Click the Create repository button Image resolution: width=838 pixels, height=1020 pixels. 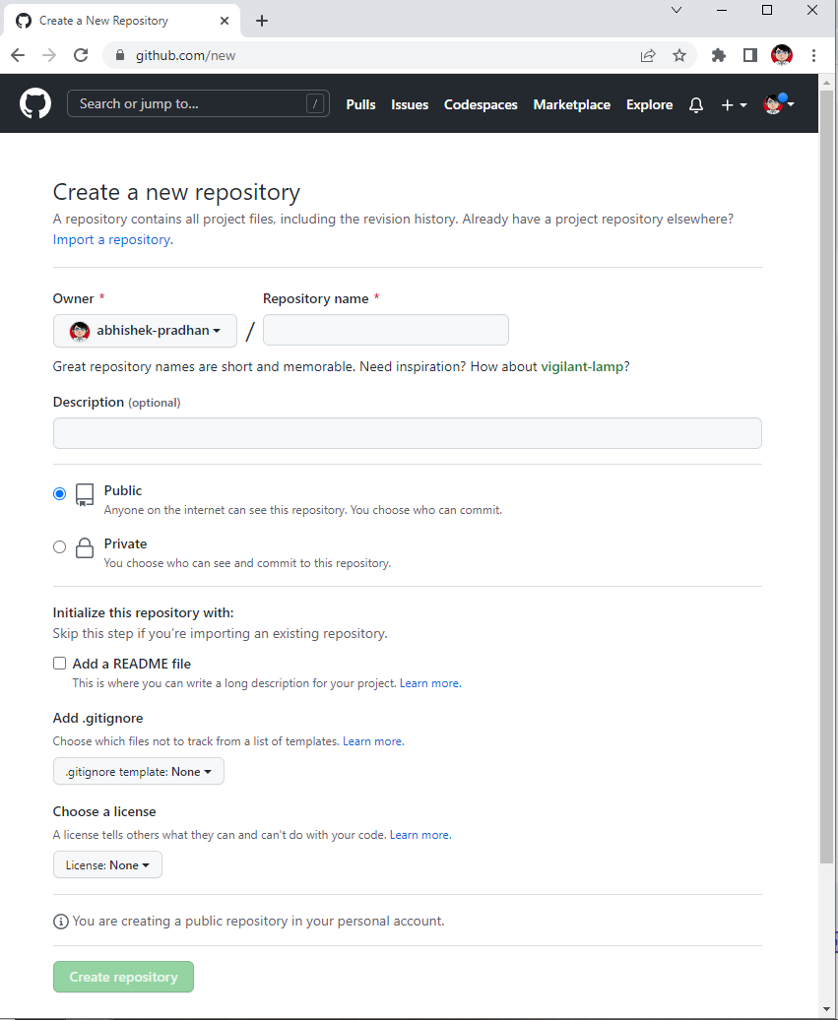coord(123,976)
